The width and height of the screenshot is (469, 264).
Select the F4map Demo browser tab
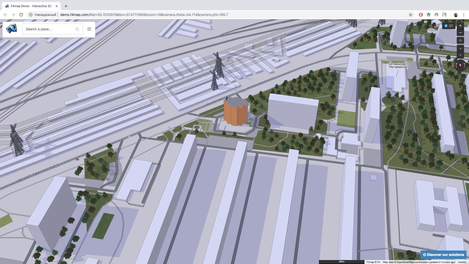31,6
